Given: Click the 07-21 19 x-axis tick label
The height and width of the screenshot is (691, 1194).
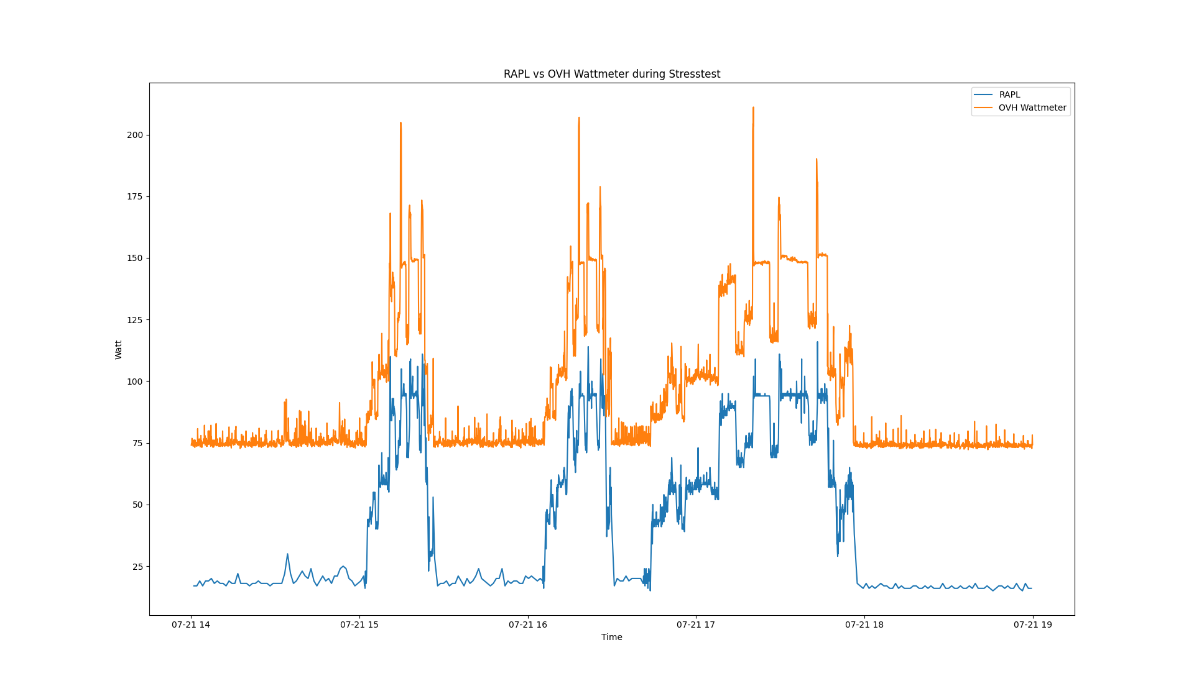Looking at the screenshot, I should (x=1033, y=625).
